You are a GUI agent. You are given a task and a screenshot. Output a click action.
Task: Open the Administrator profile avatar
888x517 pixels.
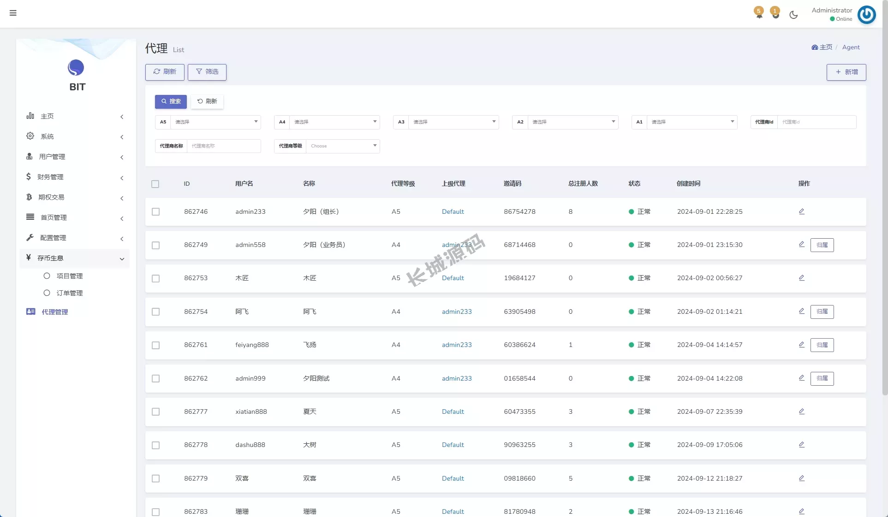(x=866, y=14)
